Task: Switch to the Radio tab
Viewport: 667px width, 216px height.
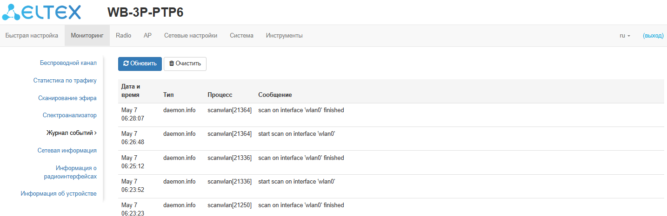Action: 123,36
